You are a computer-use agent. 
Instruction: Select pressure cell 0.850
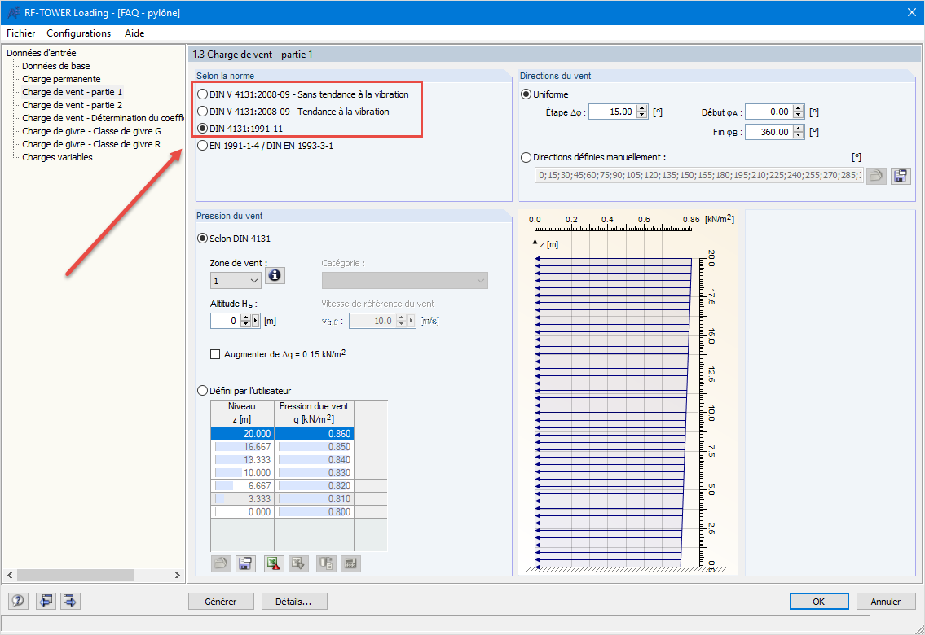tap(314, 446)
